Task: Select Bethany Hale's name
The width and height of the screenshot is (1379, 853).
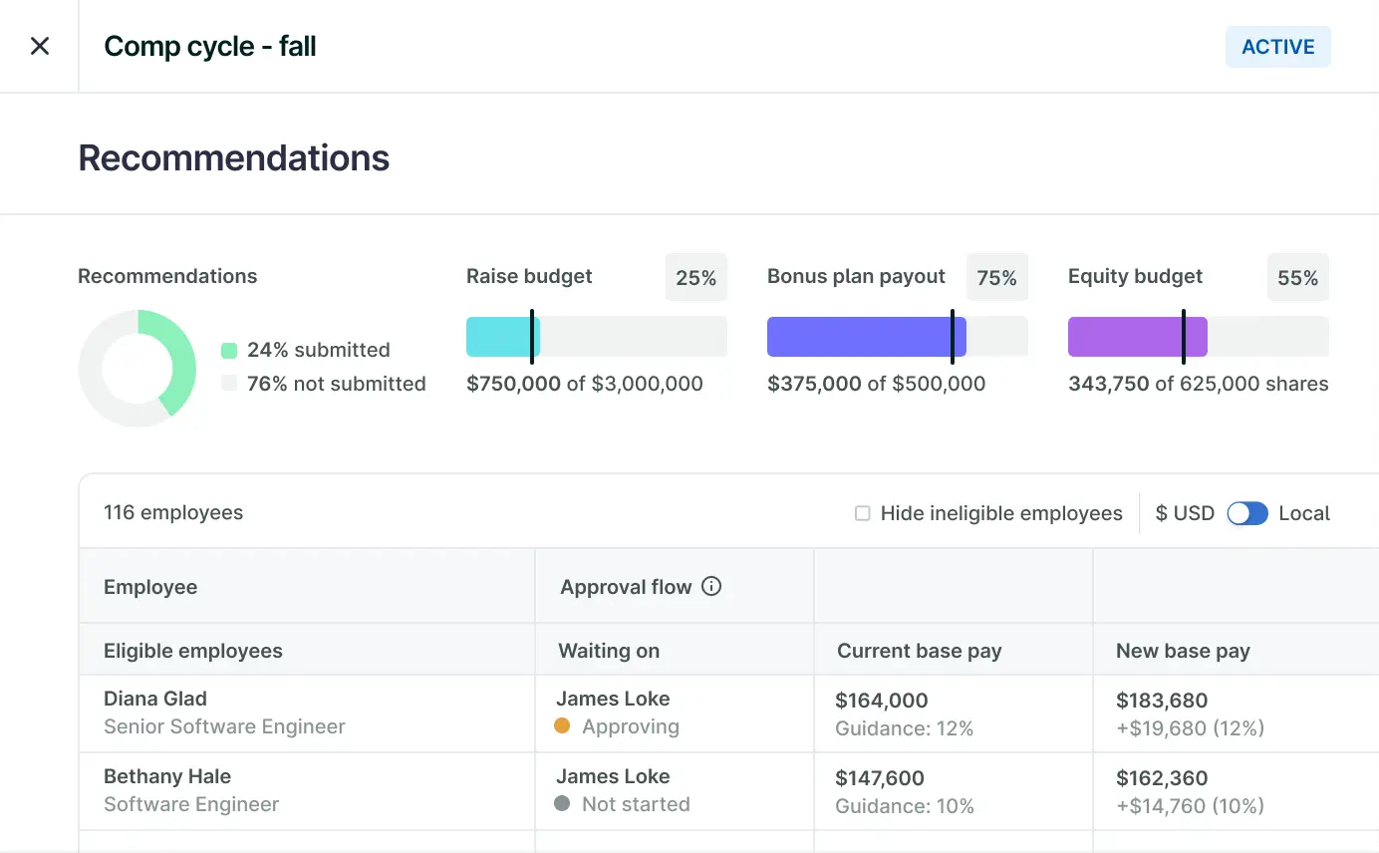Action: coord(166,776)
